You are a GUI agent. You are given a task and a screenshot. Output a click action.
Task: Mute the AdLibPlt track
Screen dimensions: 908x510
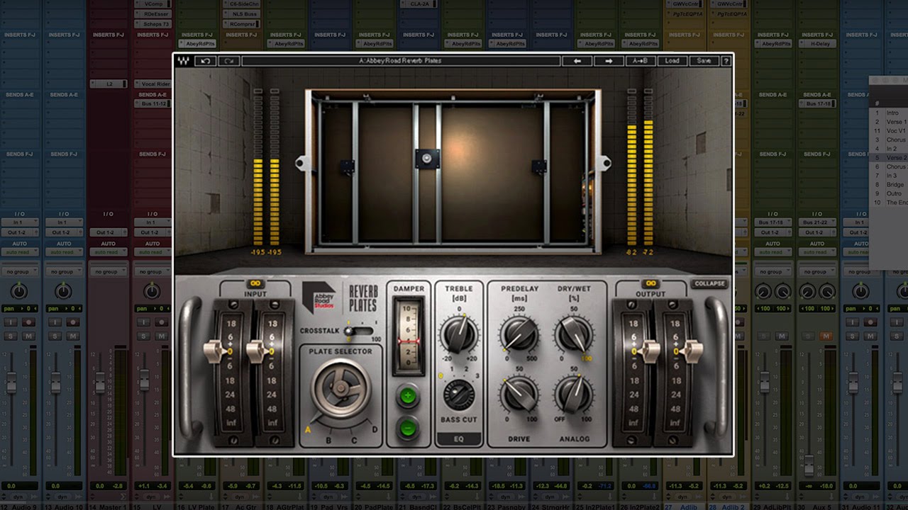pos(782,336)
